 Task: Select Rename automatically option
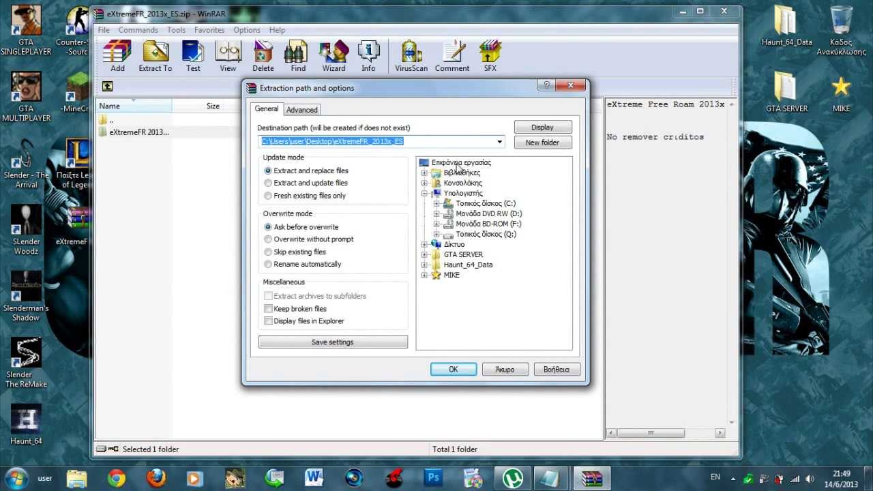(x=303, y=264)
